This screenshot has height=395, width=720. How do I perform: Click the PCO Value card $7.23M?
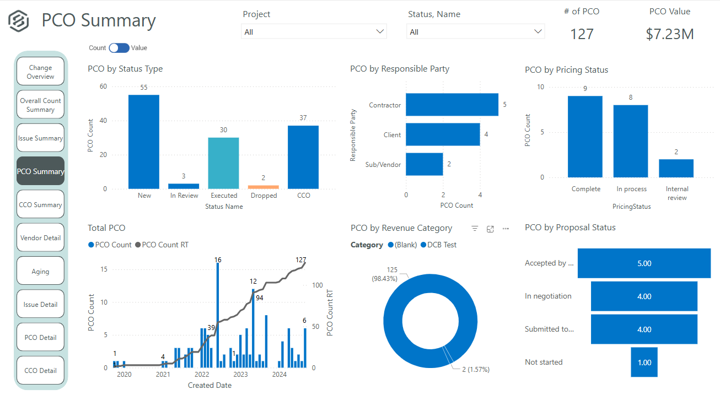pos(670,34)
